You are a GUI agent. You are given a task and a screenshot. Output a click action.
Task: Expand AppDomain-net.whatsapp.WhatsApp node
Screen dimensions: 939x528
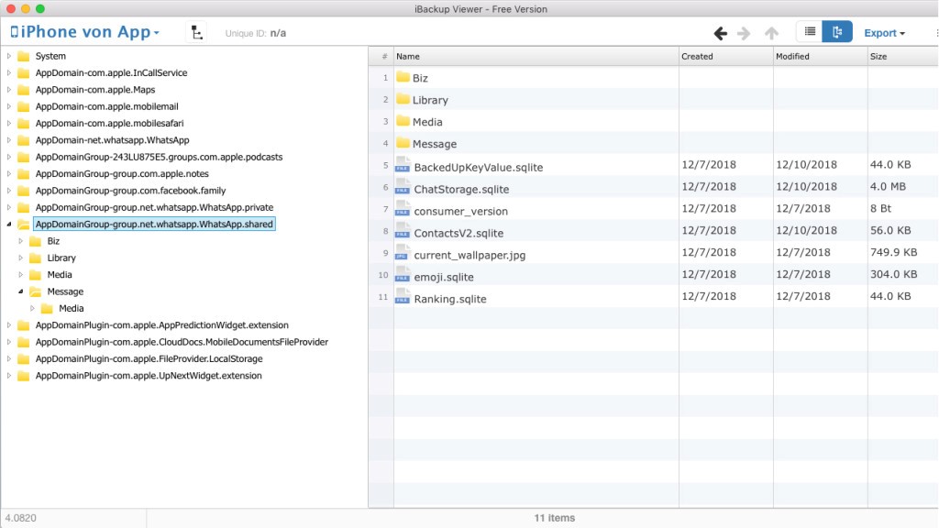[9, 140]
